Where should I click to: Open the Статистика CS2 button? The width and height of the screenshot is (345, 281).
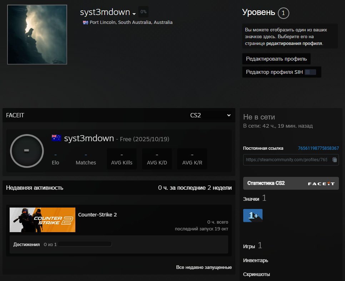pyautogui.click(x=266, y=183)
